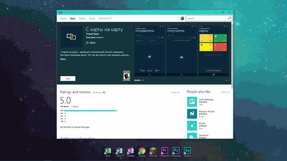
Task: Open the Readit tile icon
Action: [192, 126]
